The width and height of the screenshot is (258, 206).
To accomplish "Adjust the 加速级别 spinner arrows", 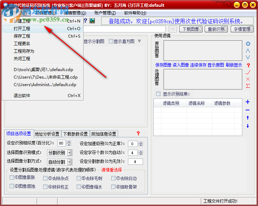I will [141, 144].
